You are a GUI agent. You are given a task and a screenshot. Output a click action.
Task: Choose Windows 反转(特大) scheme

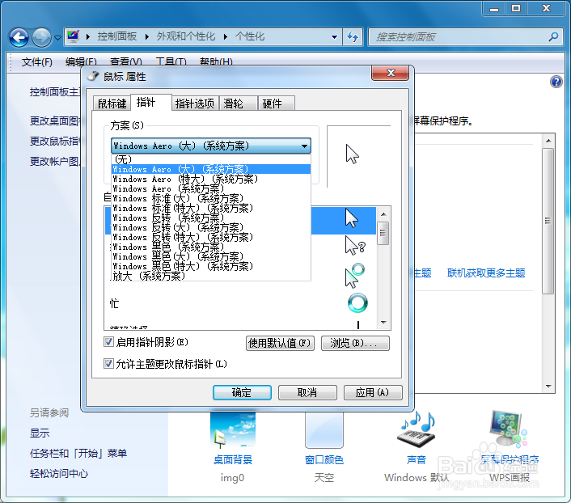click(x=211, y=237)
